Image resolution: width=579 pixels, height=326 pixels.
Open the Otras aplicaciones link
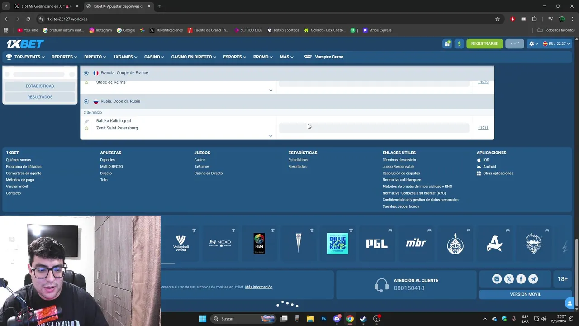[495, 173]
